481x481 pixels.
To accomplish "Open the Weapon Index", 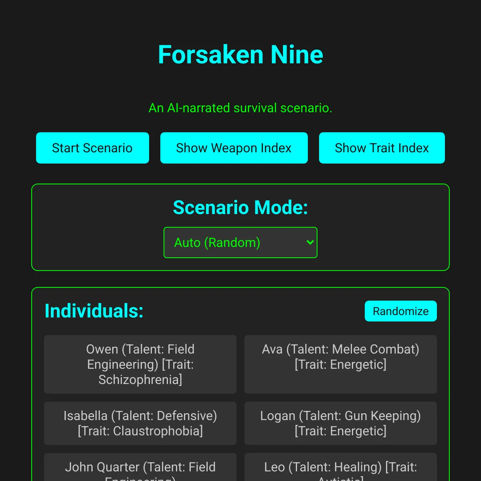I will [234, 148].
